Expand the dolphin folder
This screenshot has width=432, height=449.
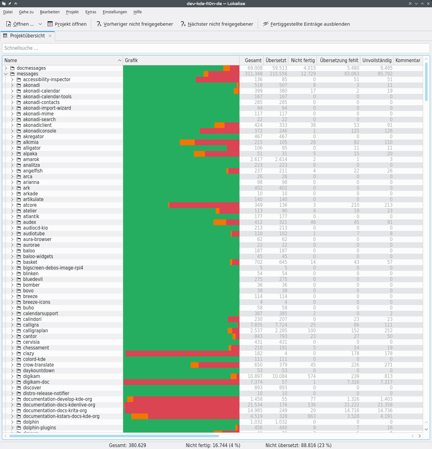(x=12, y=422)
